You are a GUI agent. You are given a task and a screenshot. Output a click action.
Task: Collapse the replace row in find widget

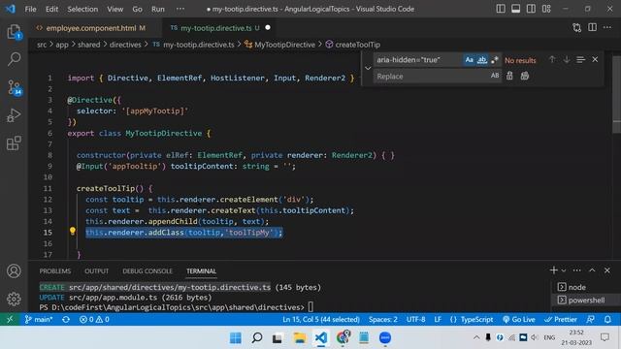(368, 68)
